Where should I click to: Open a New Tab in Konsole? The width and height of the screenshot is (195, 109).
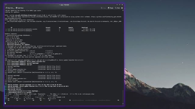(x=9, y=8)
